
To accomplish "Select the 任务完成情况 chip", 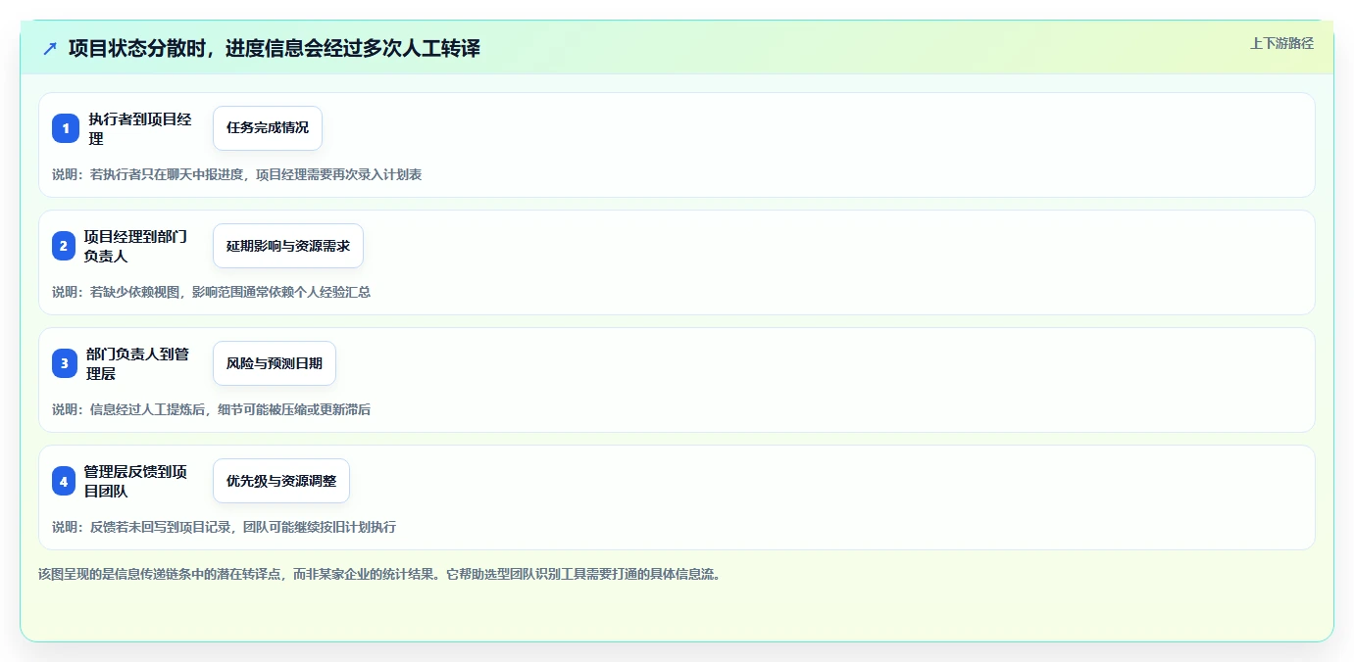I will 268,128.
